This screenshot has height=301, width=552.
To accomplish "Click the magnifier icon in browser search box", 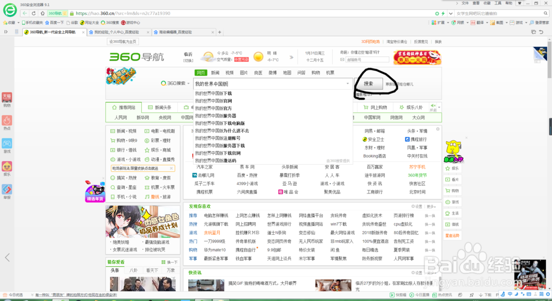I will pyautogui.click(x=545, y=13).
